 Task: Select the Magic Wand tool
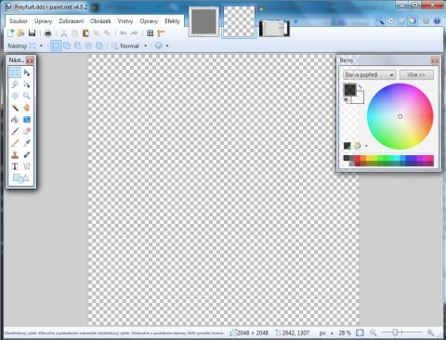(15, 108)
